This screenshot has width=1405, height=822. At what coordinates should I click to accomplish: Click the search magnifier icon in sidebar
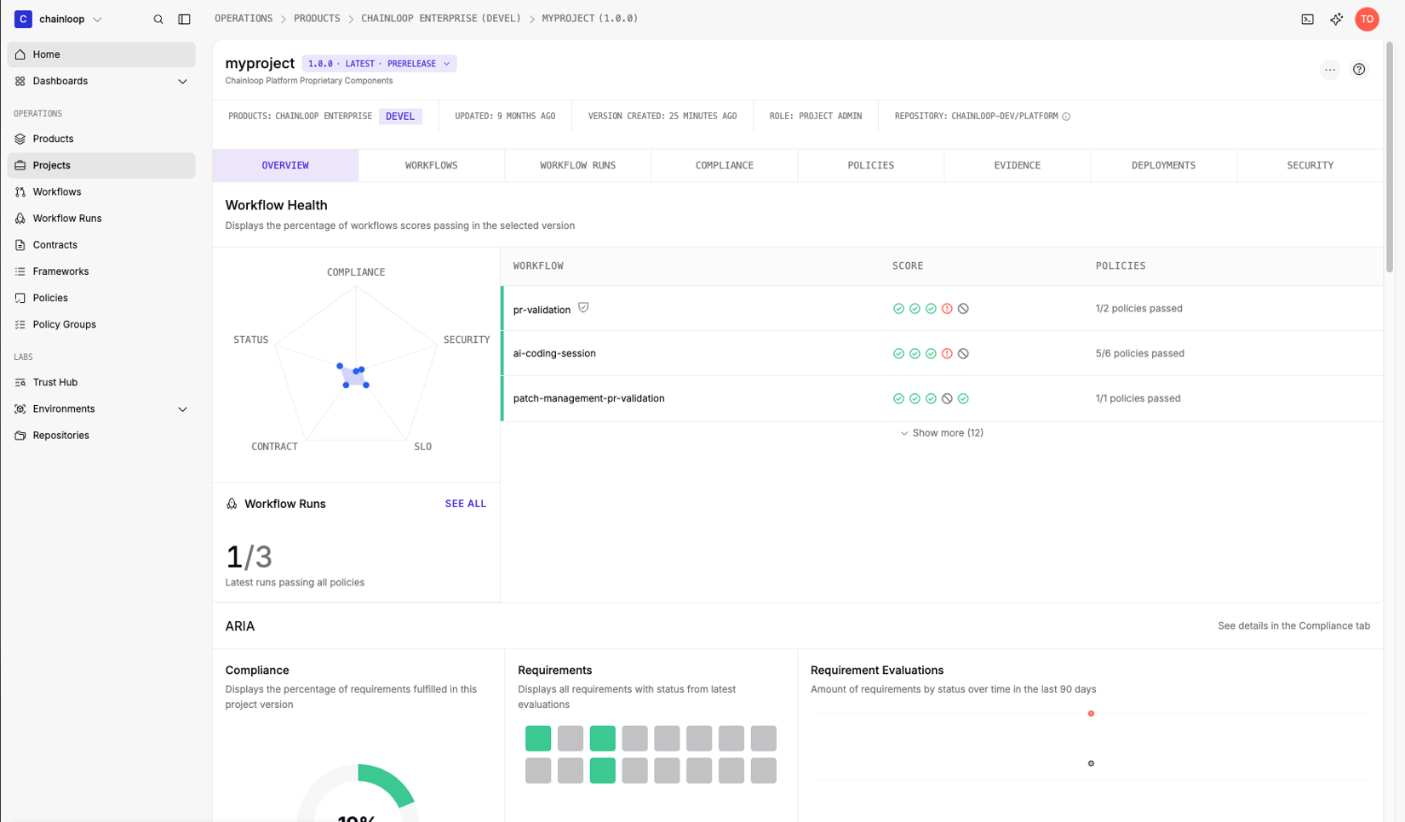[x=158, y=19]
